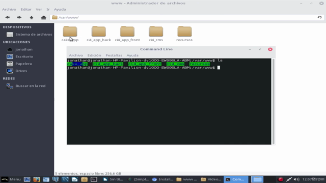Open Editar menu in file manager
Image resolution: width=326 pixels, height=183 pixels.
pos(26,9)
